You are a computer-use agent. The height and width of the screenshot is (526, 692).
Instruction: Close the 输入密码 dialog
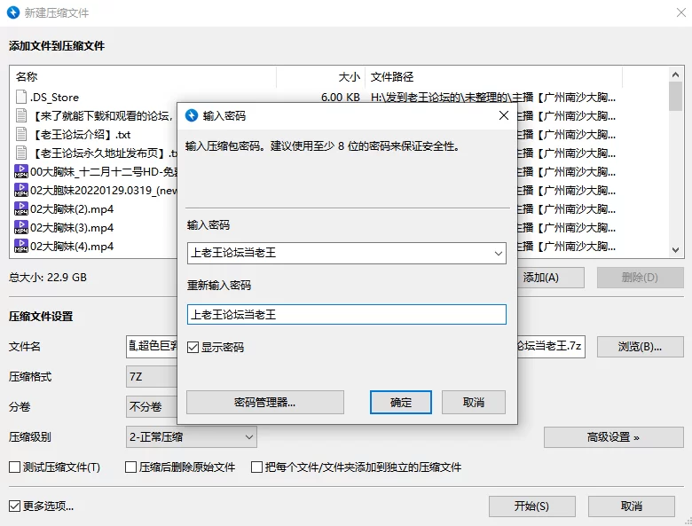[504, 115]
